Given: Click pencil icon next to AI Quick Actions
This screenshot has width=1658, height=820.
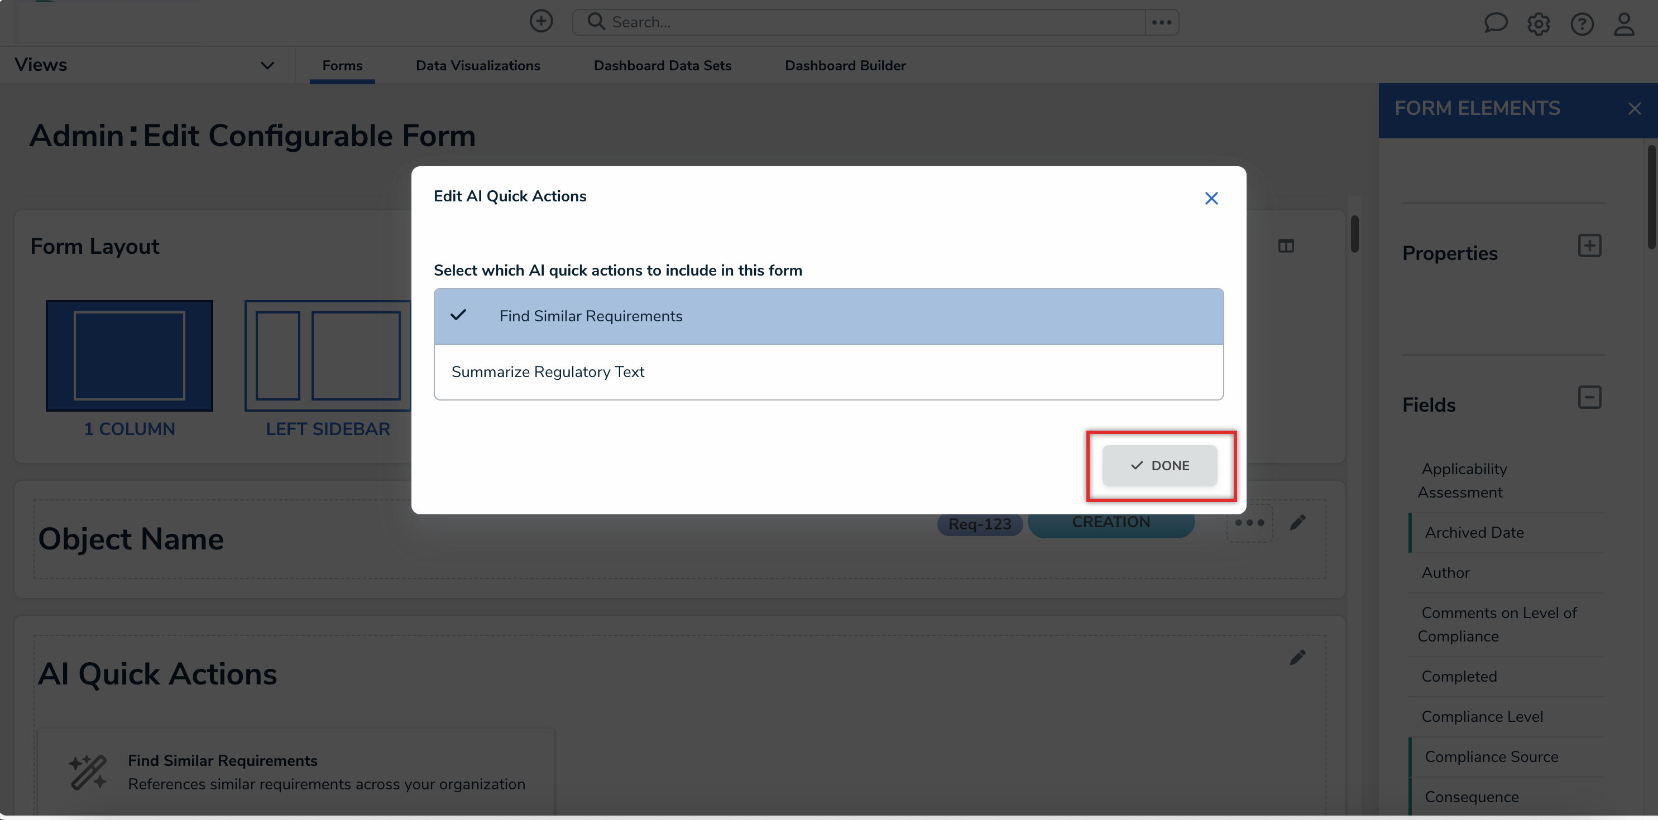Looking at the screenshot, I should [x=1297, y=657].
